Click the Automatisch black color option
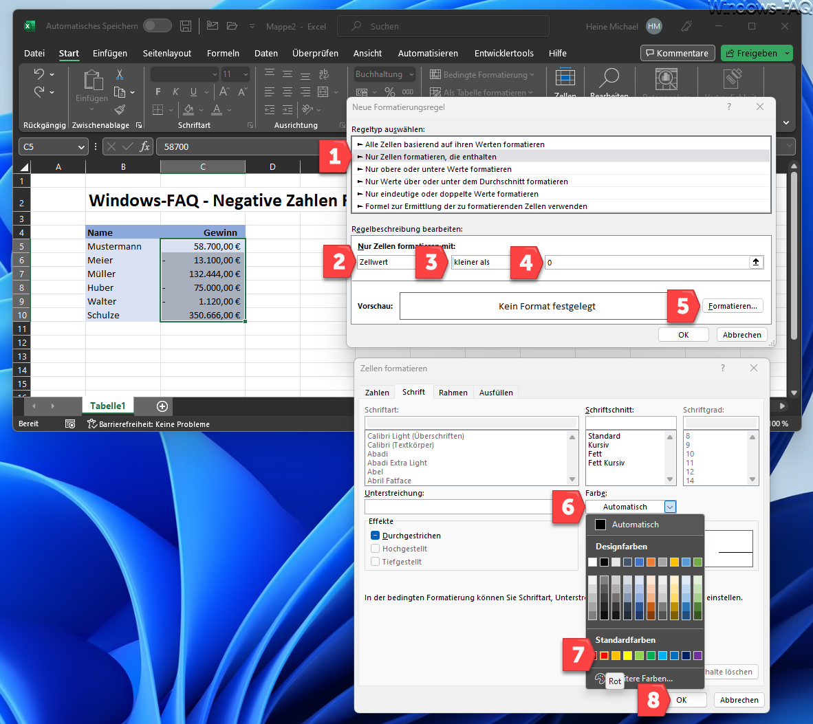The height and width of the screenshot is (724, 813). click(645, 525)
